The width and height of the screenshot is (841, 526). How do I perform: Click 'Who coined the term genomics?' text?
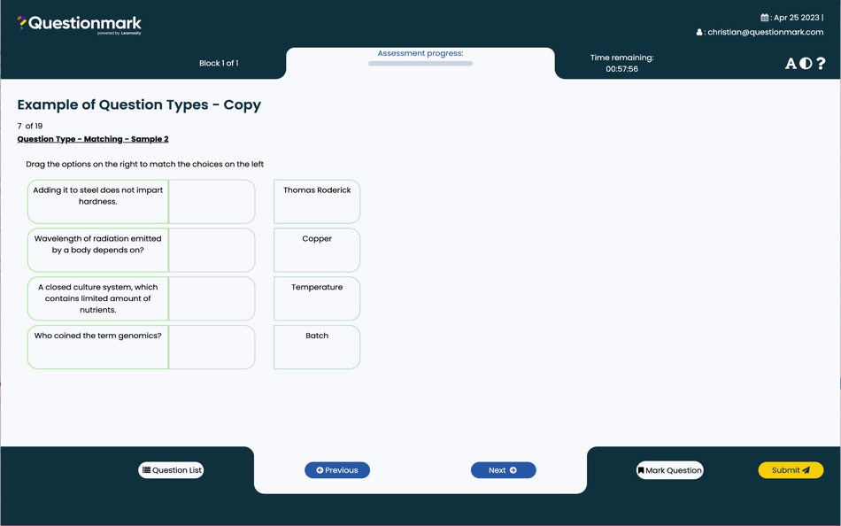(97, 336)
